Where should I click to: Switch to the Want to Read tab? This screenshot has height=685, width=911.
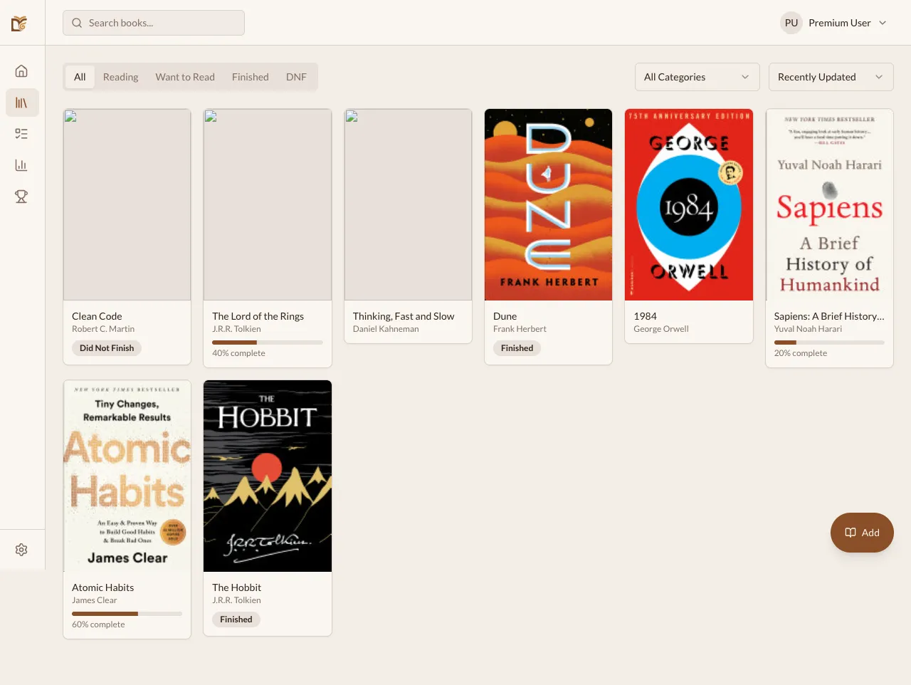[x=185, y=77]
